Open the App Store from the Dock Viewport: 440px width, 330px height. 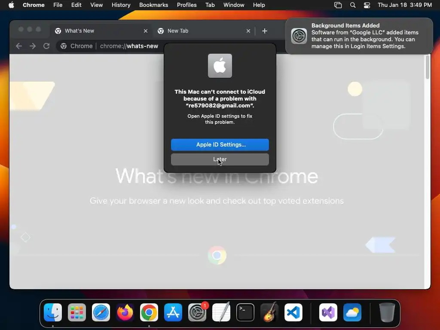[173, 312]
